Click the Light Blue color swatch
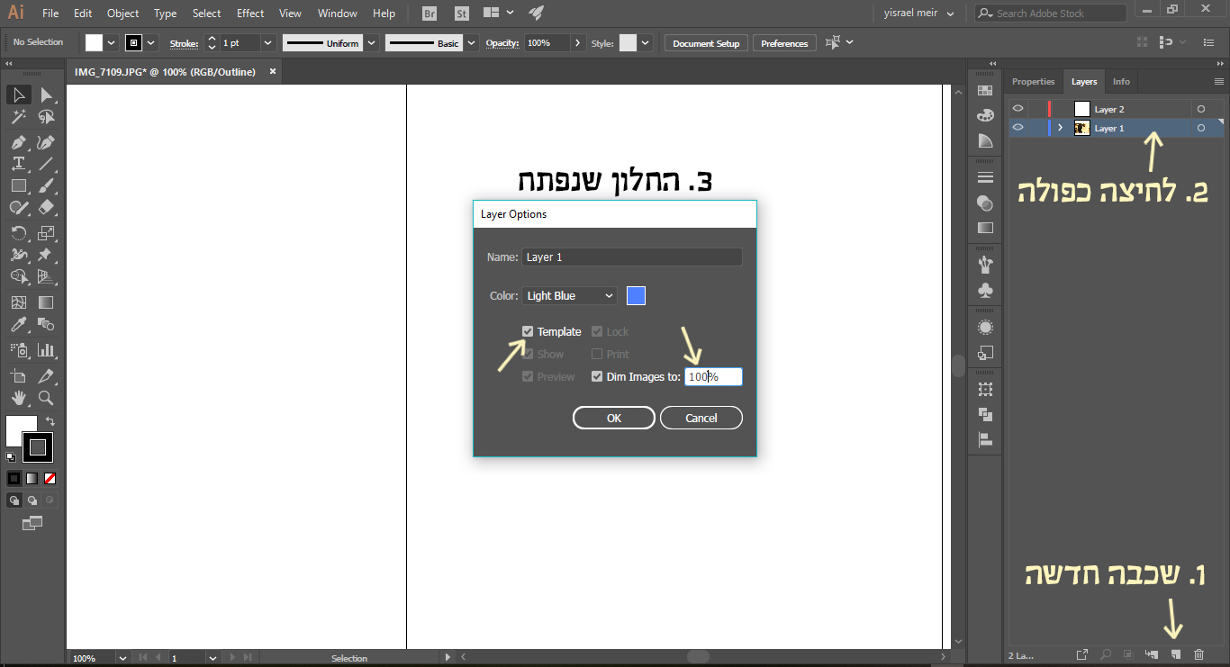Screen dimensions: 1230x667 (636, 294)
